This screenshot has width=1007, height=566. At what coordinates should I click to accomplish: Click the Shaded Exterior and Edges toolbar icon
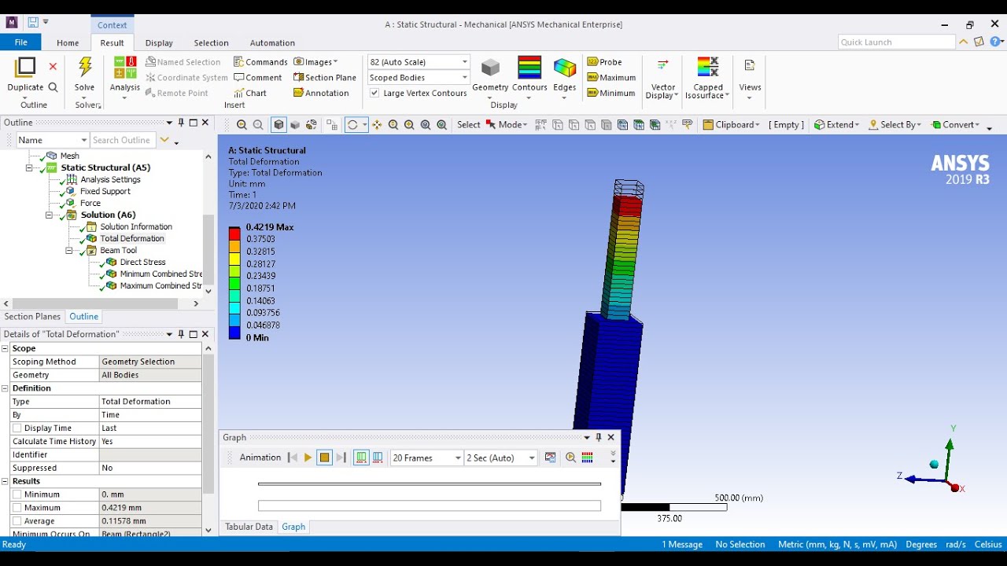tap(278, 125)
